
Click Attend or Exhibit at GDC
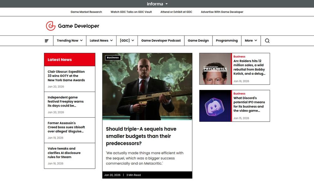click(176, 12)
